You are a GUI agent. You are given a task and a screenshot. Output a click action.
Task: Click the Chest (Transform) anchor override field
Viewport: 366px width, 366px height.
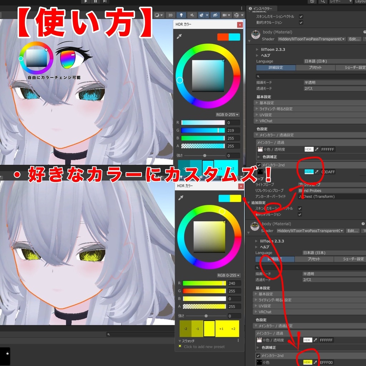click(x=332, y=197)
